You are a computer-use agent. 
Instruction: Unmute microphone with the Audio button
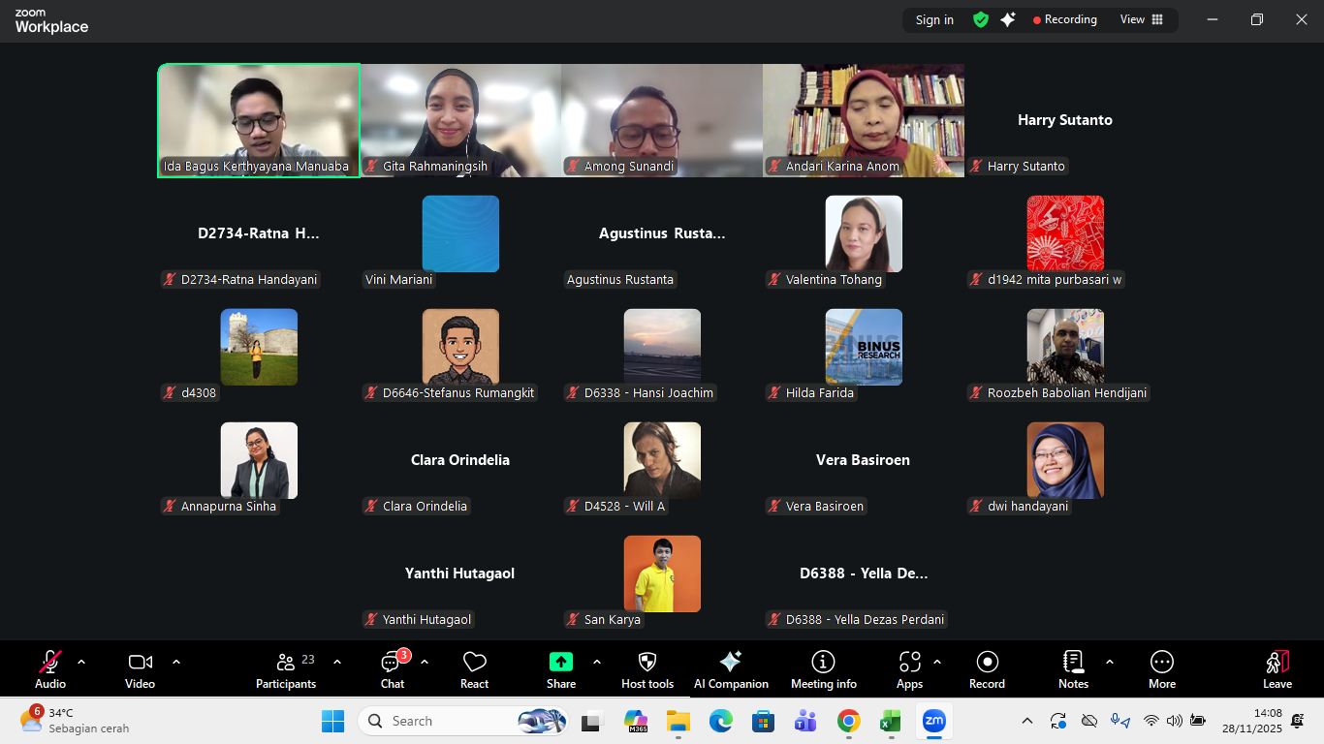pyautogui.click(x=50, y=669)
